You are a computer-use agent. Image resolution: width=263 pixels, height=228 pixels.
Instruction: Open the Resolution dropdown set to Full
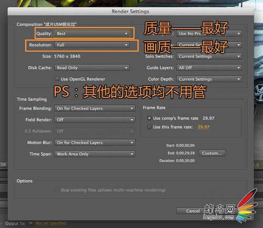(92, 45)
